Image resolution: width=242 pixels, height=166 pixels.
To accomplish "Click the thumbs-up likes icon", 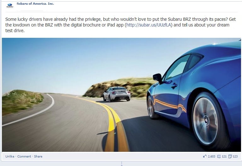I will [205, 156].
